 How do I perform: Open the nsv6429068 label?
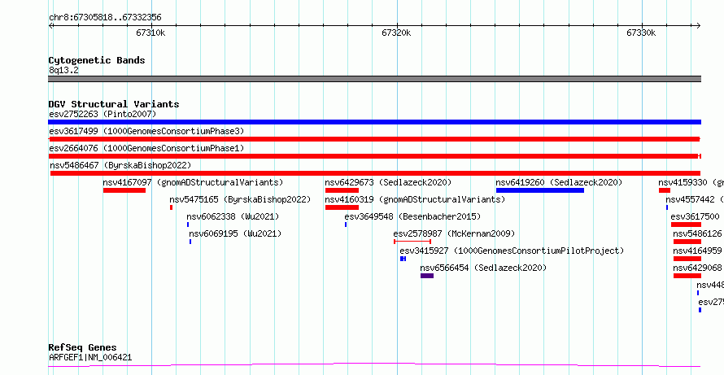click(x=697, y=268)
